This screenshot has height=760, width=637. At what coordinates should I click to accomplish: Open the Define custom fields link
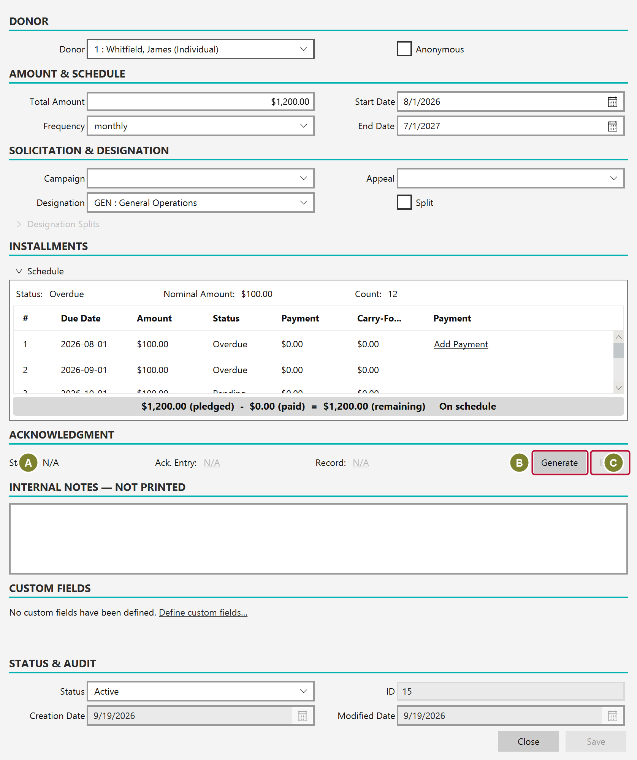(x=203, y=613)
